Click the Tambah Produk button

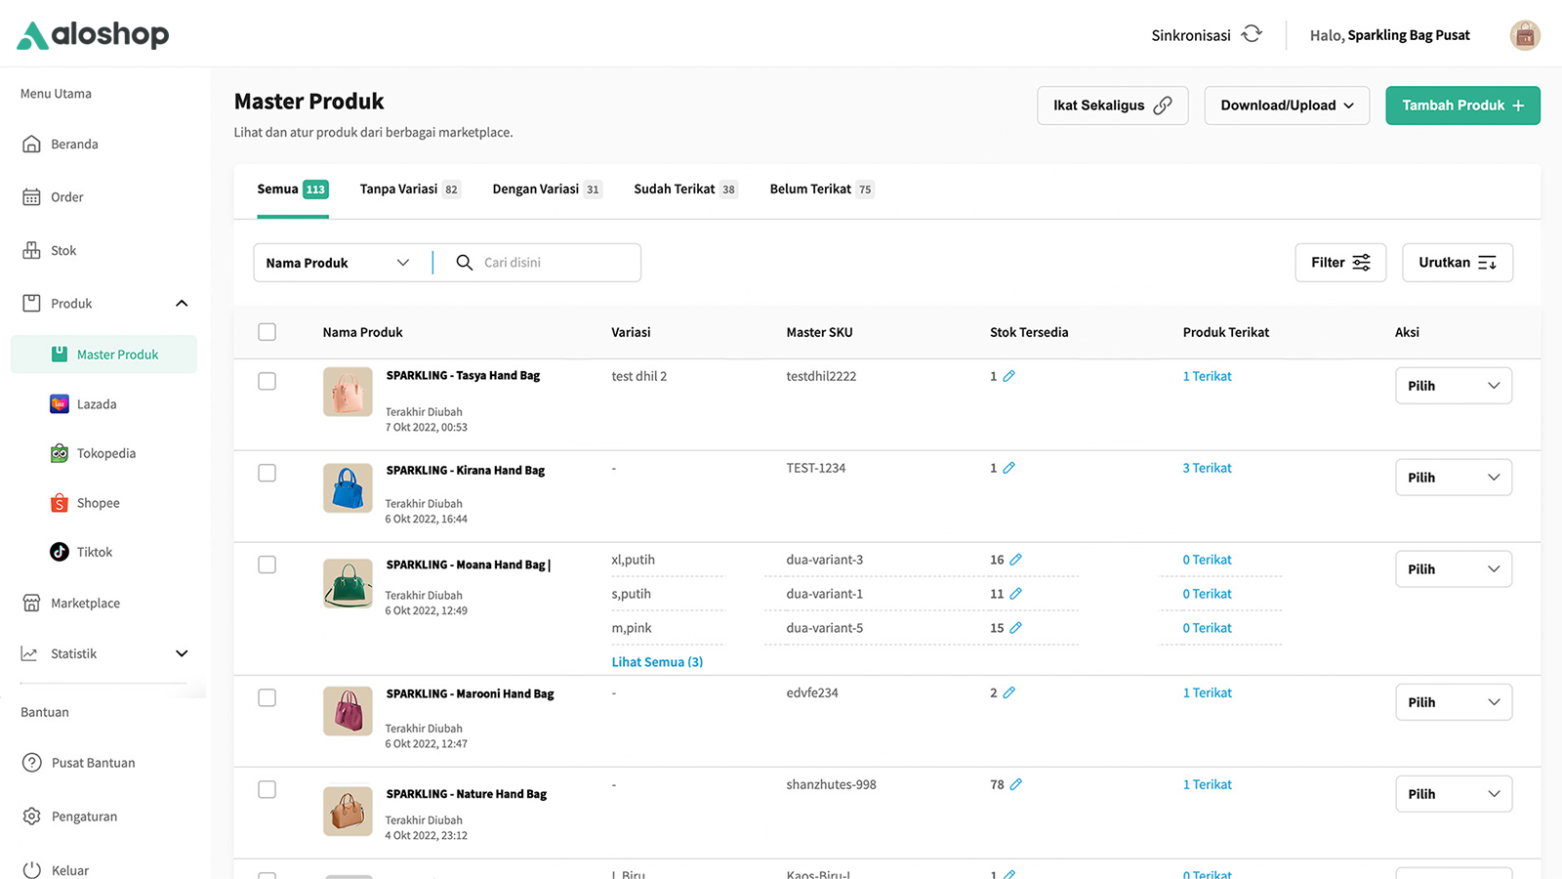point(1461,105)
